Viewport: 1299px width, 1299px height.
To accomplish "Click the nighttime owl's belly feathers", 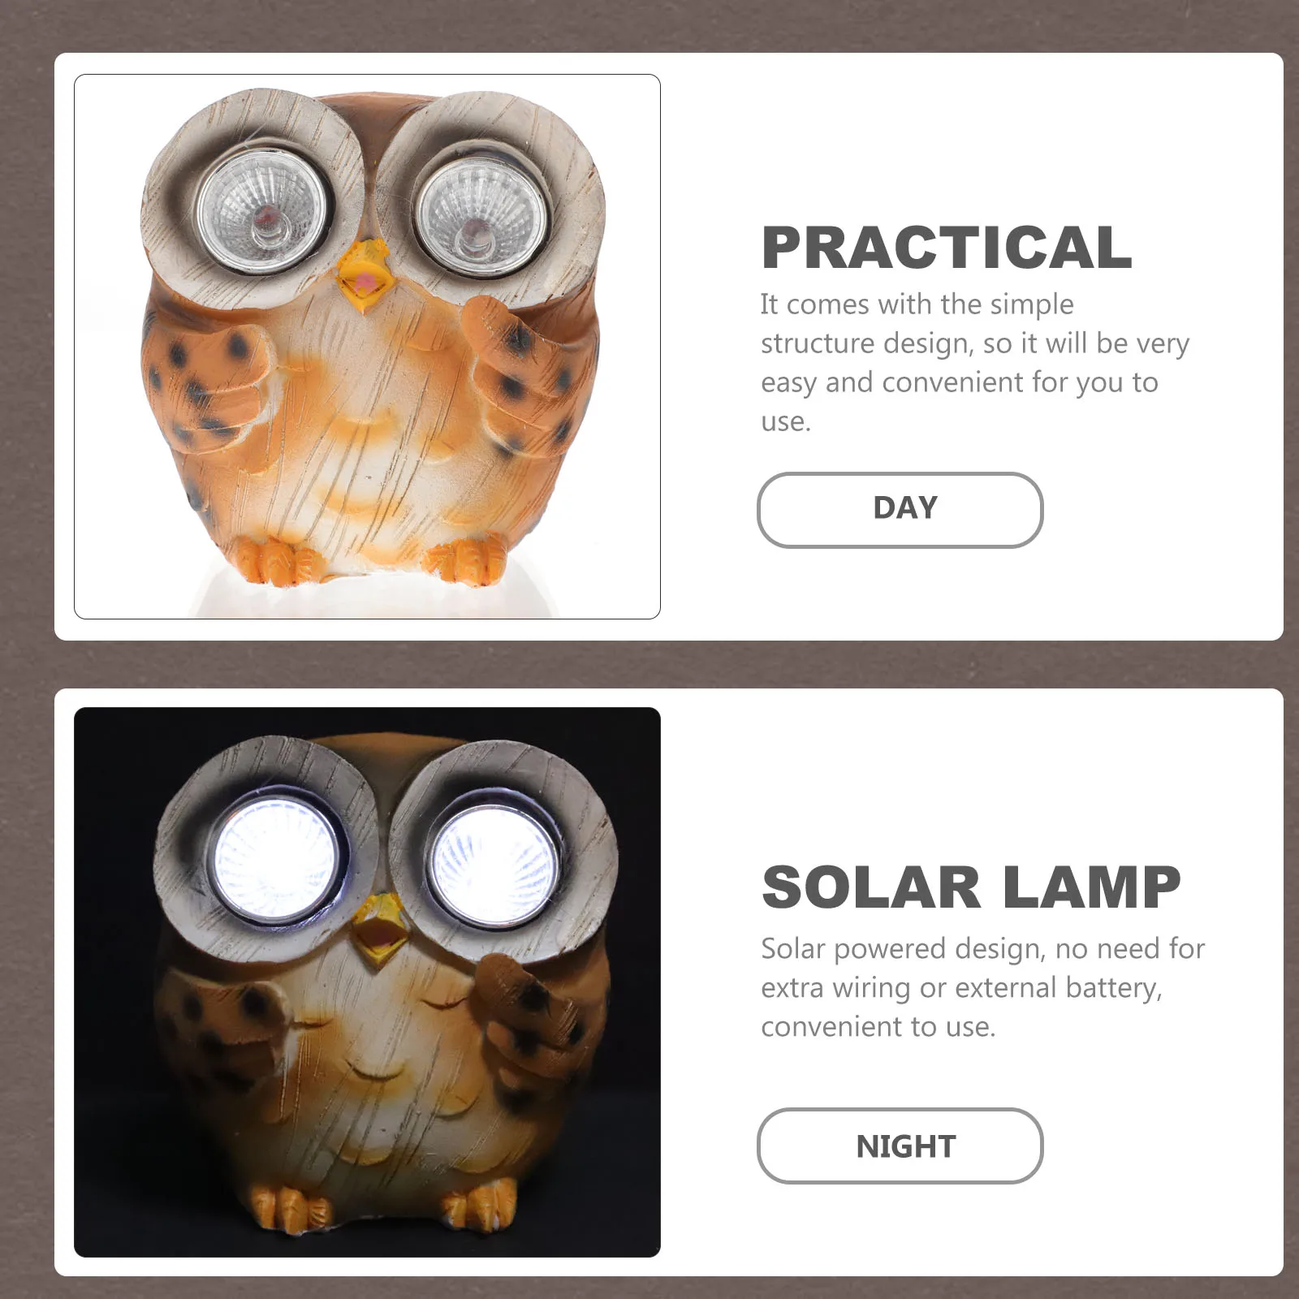I will click(373, 1080).
